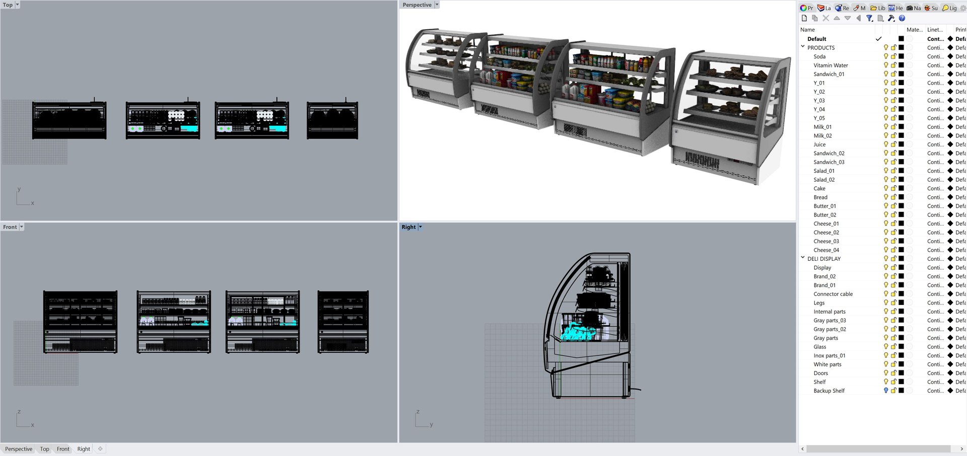Screen dimensions: 967x456
Task: Hide the PRODUCTS parent layer bulb
Action: click(886, 48)
